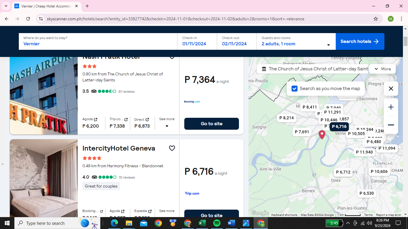Open 15 reviews for IntercityHotel Geneva

[127, 177]
